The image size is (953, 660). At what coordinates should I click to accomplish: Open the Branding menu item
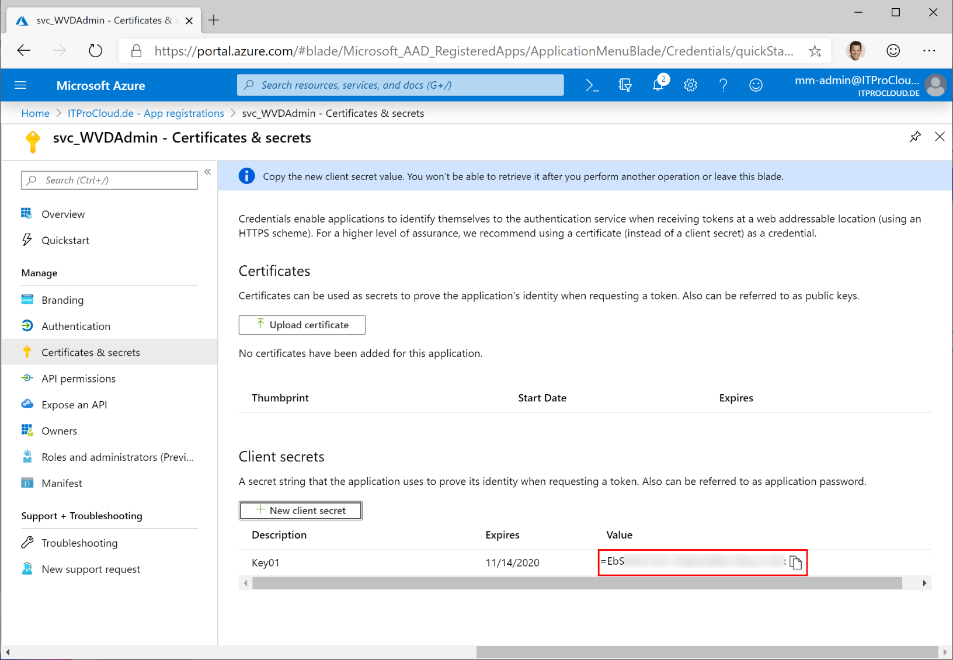tap(62, 300)
